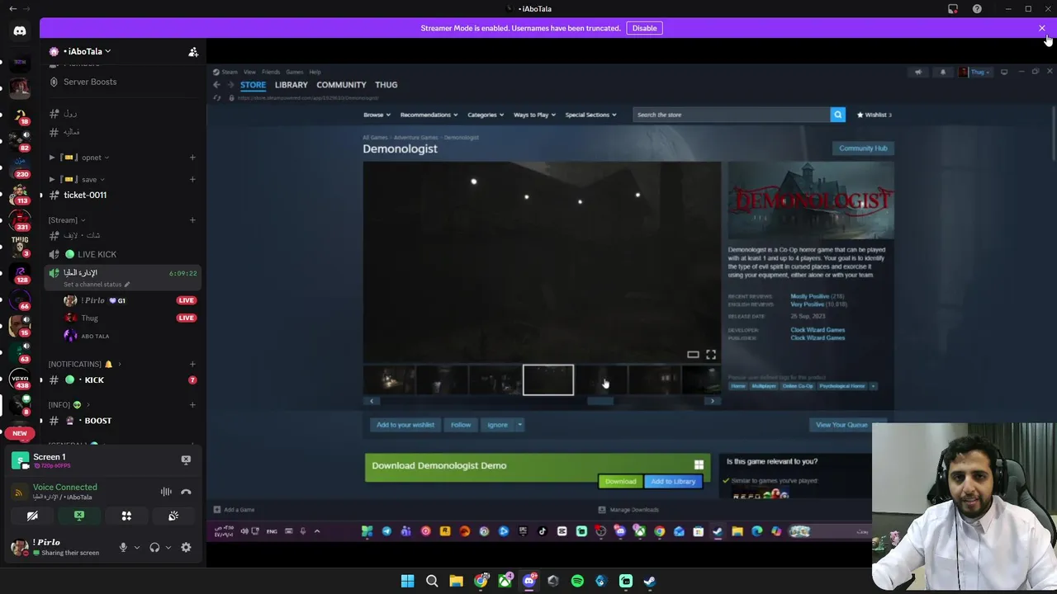Screen dimensions: 1057x594
Task: Expand microphone input options chevron
Action: point(136,547)
